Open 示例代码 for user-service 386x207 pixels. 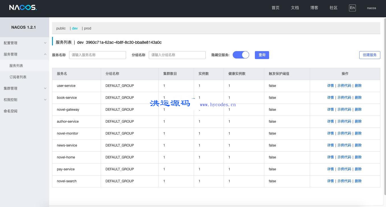[x=344, y=85]
